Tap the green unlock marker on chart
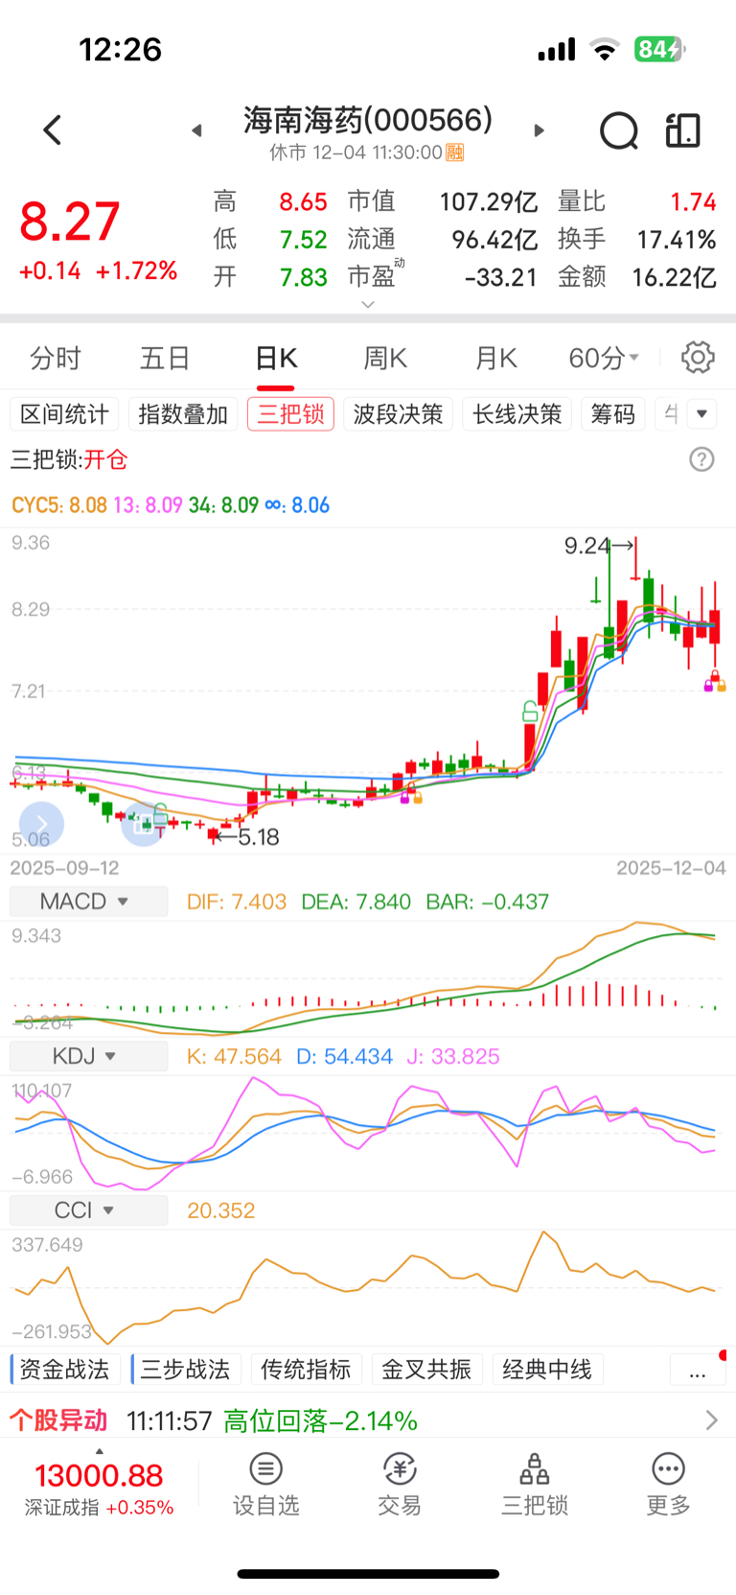Screen dimensions: 736x1595 530,711
